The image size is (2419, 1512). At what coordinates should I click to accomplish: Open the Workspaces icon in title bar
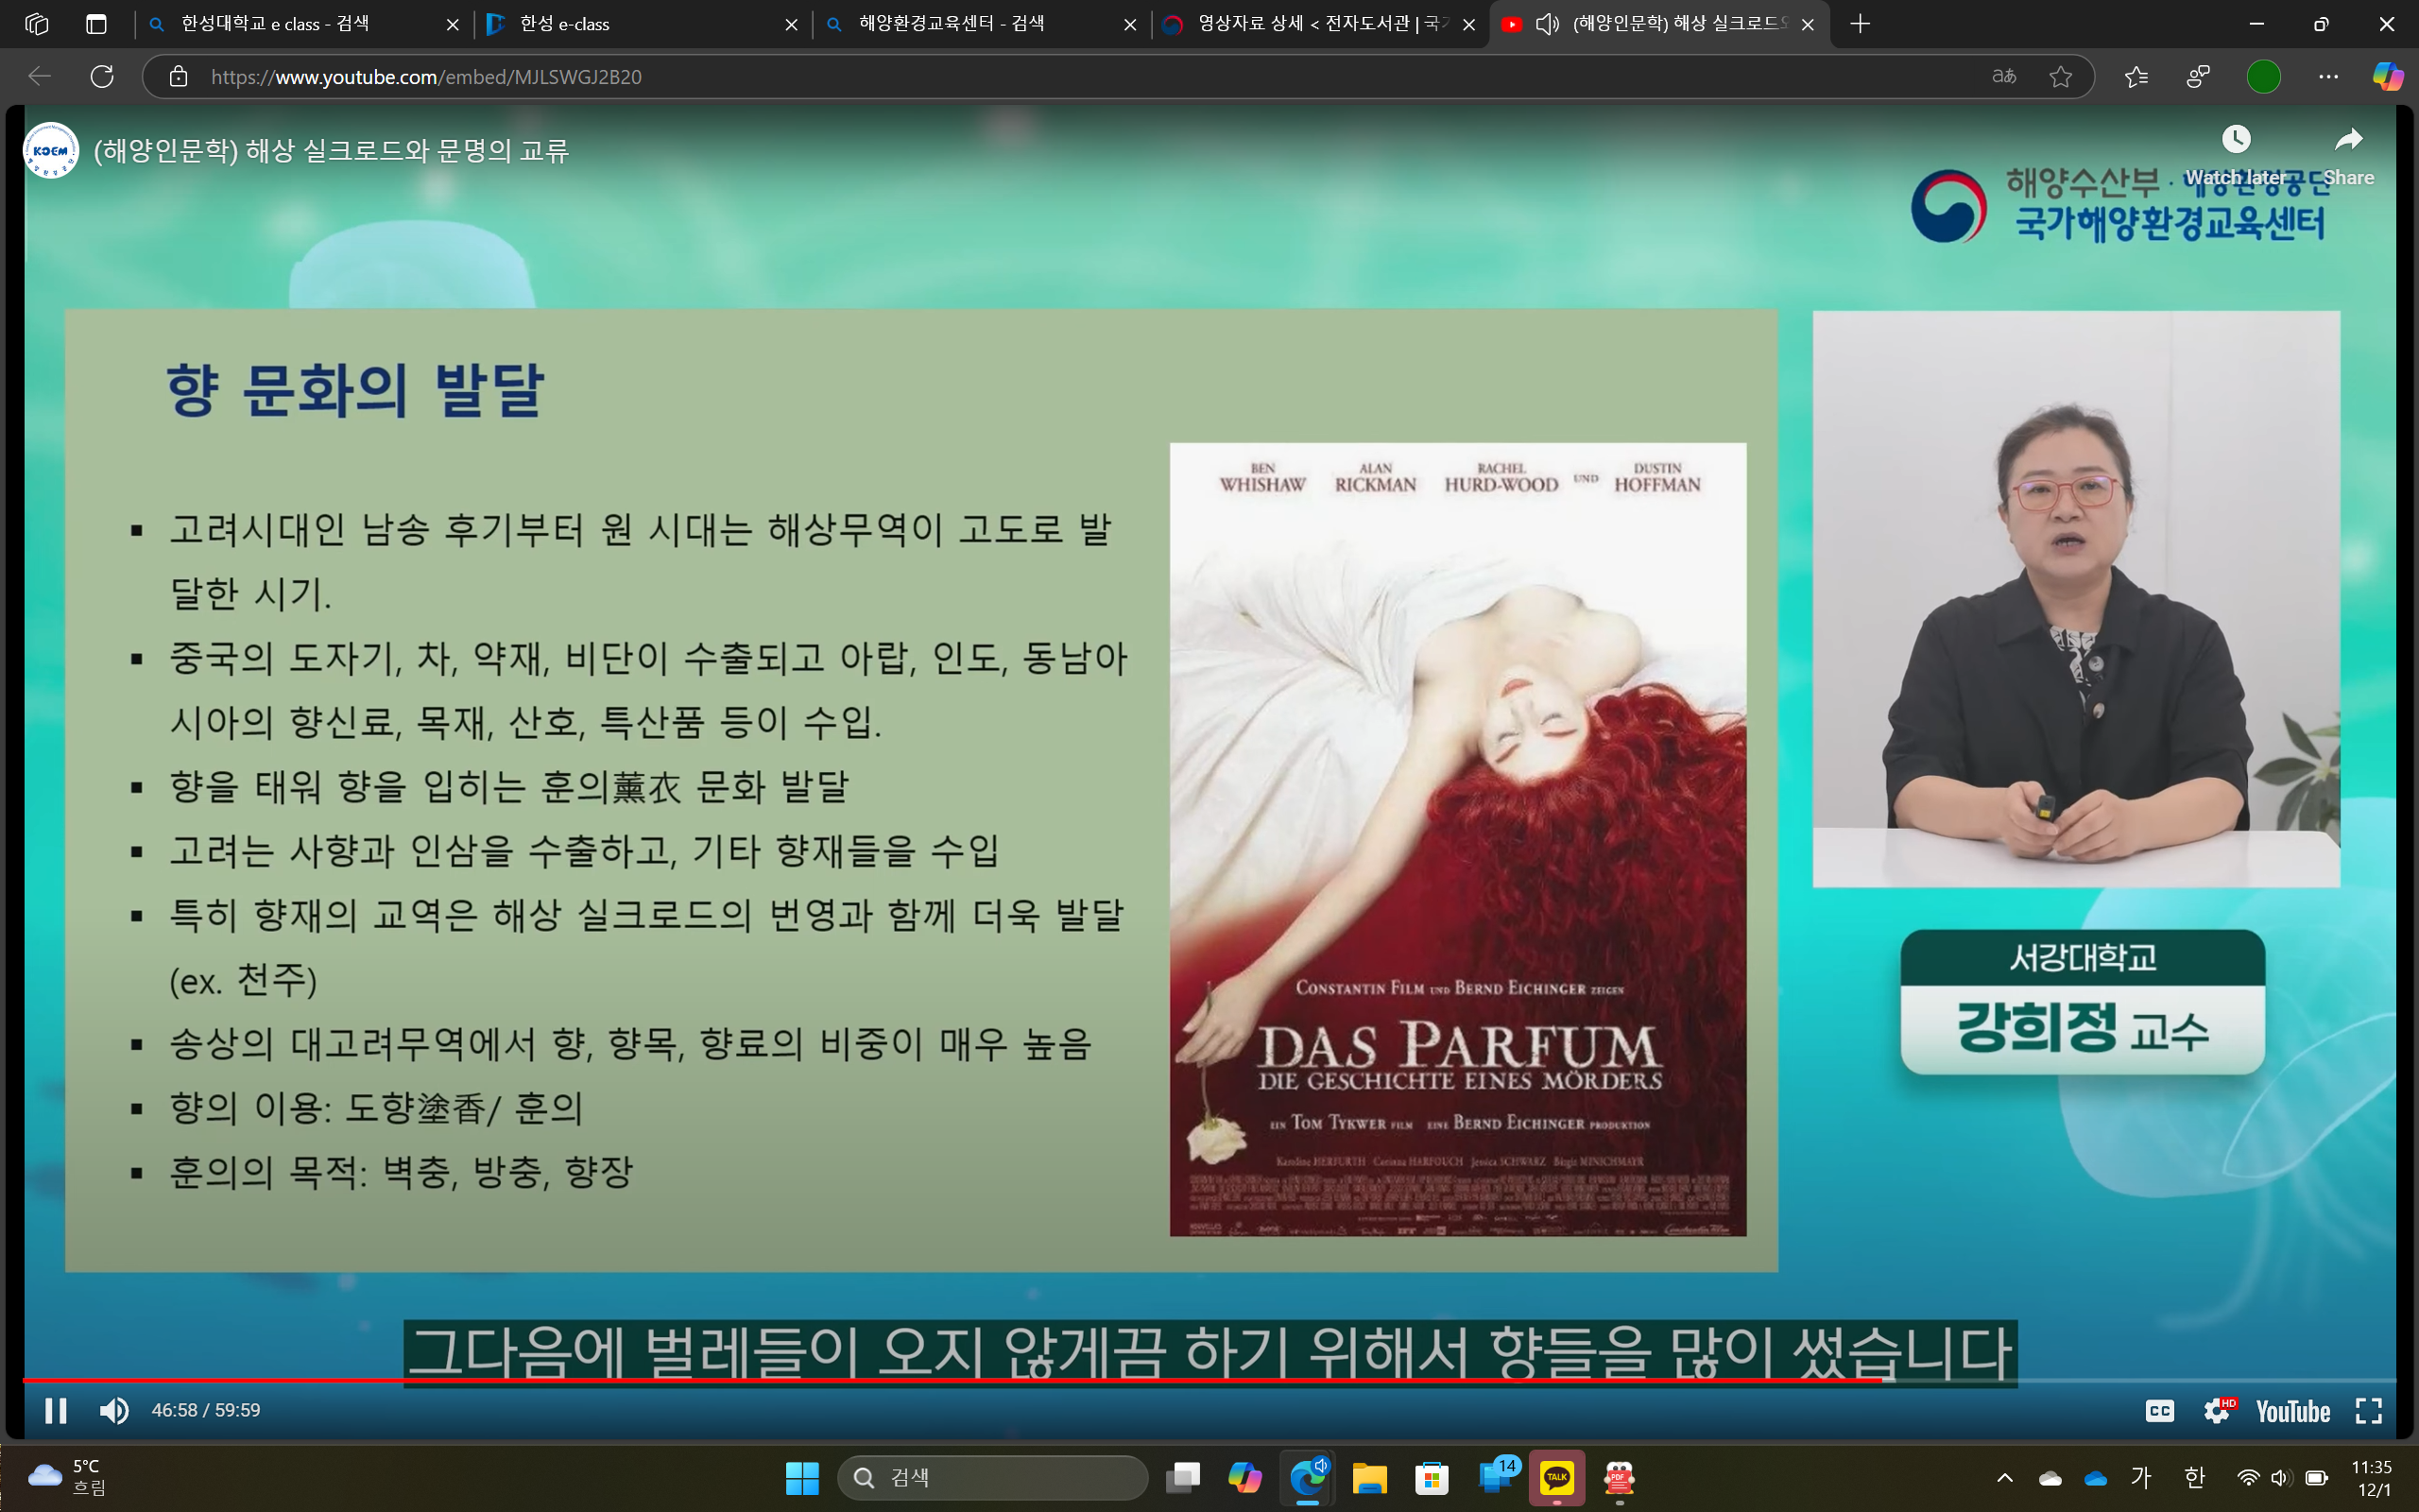click(37, 24)
